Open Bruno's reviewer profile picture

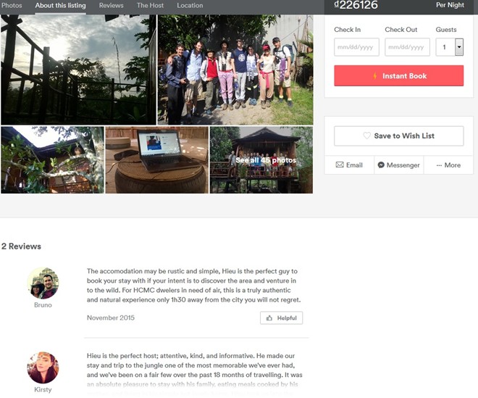[43, 283]
